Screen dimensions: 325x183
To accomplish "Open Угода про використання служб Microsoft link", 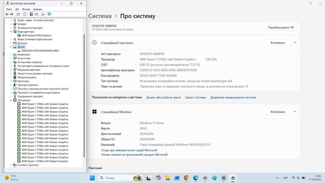I will pyautogui.click(x=129, y=150).
